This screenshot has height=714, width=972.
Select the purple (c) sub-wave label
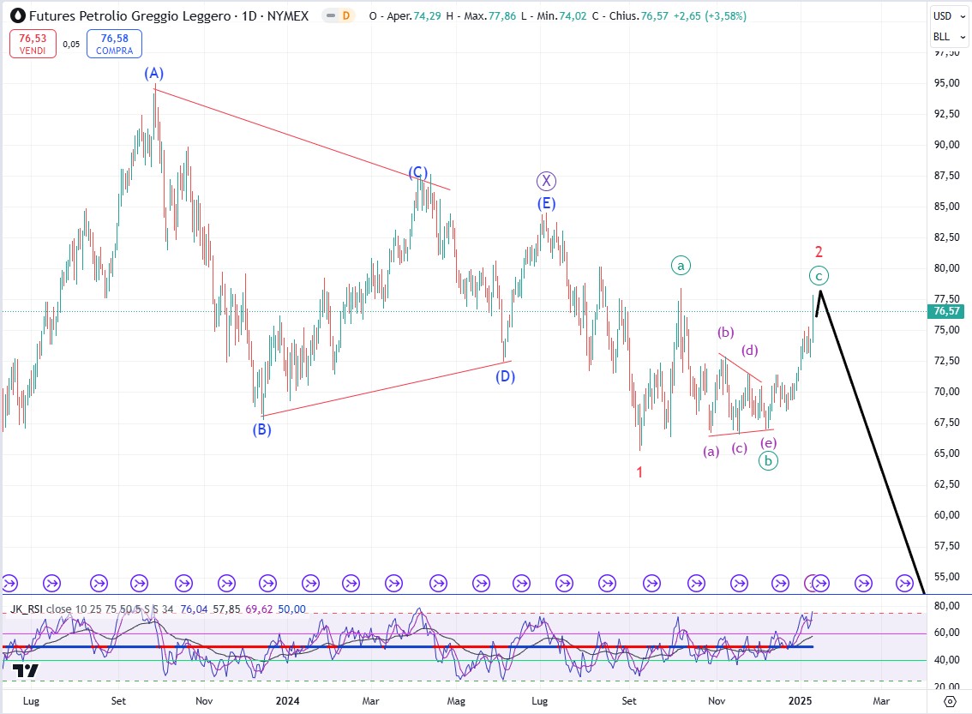tap(740, 447)
